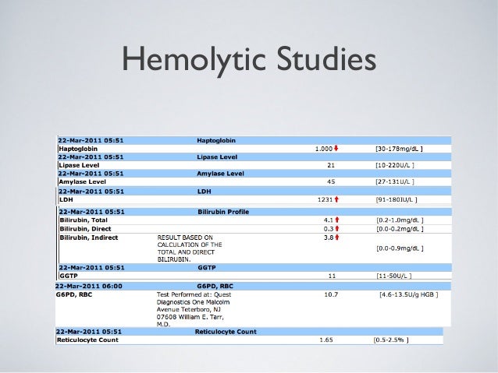Viewport: 498px width, 373px height.
Task: Click Haptoglobin result value 1.000
Action: pos(323,149)
